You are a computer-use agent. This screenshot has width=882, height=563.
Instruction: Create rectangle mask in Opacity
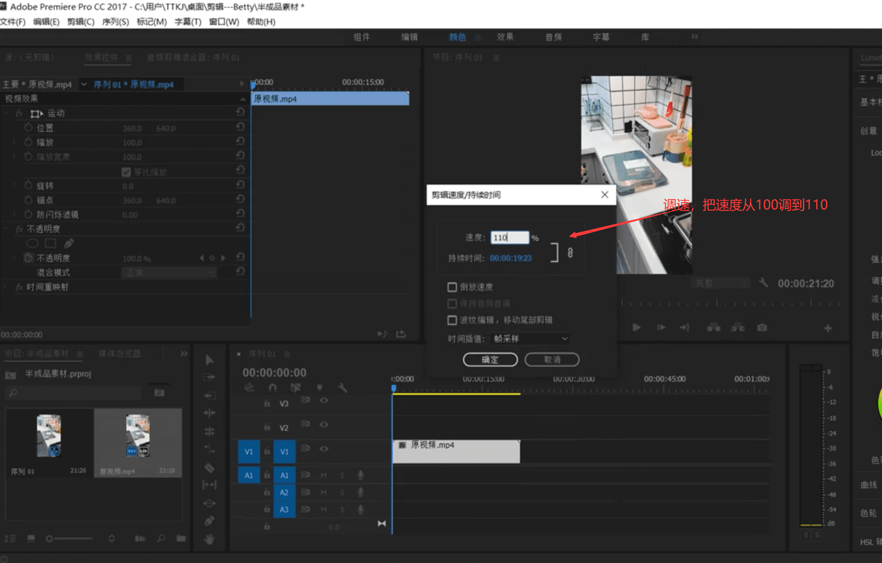[x=51, y=244]
